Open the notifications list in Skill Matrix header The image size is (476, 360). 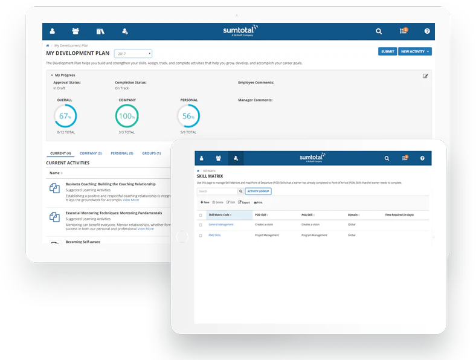(405, 158)
